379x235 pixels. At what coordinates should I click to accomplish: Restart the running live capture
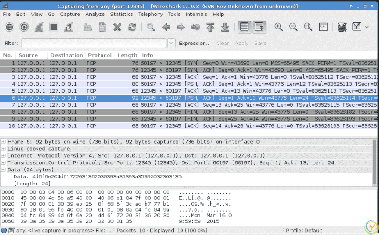click(x=68, y=27)
